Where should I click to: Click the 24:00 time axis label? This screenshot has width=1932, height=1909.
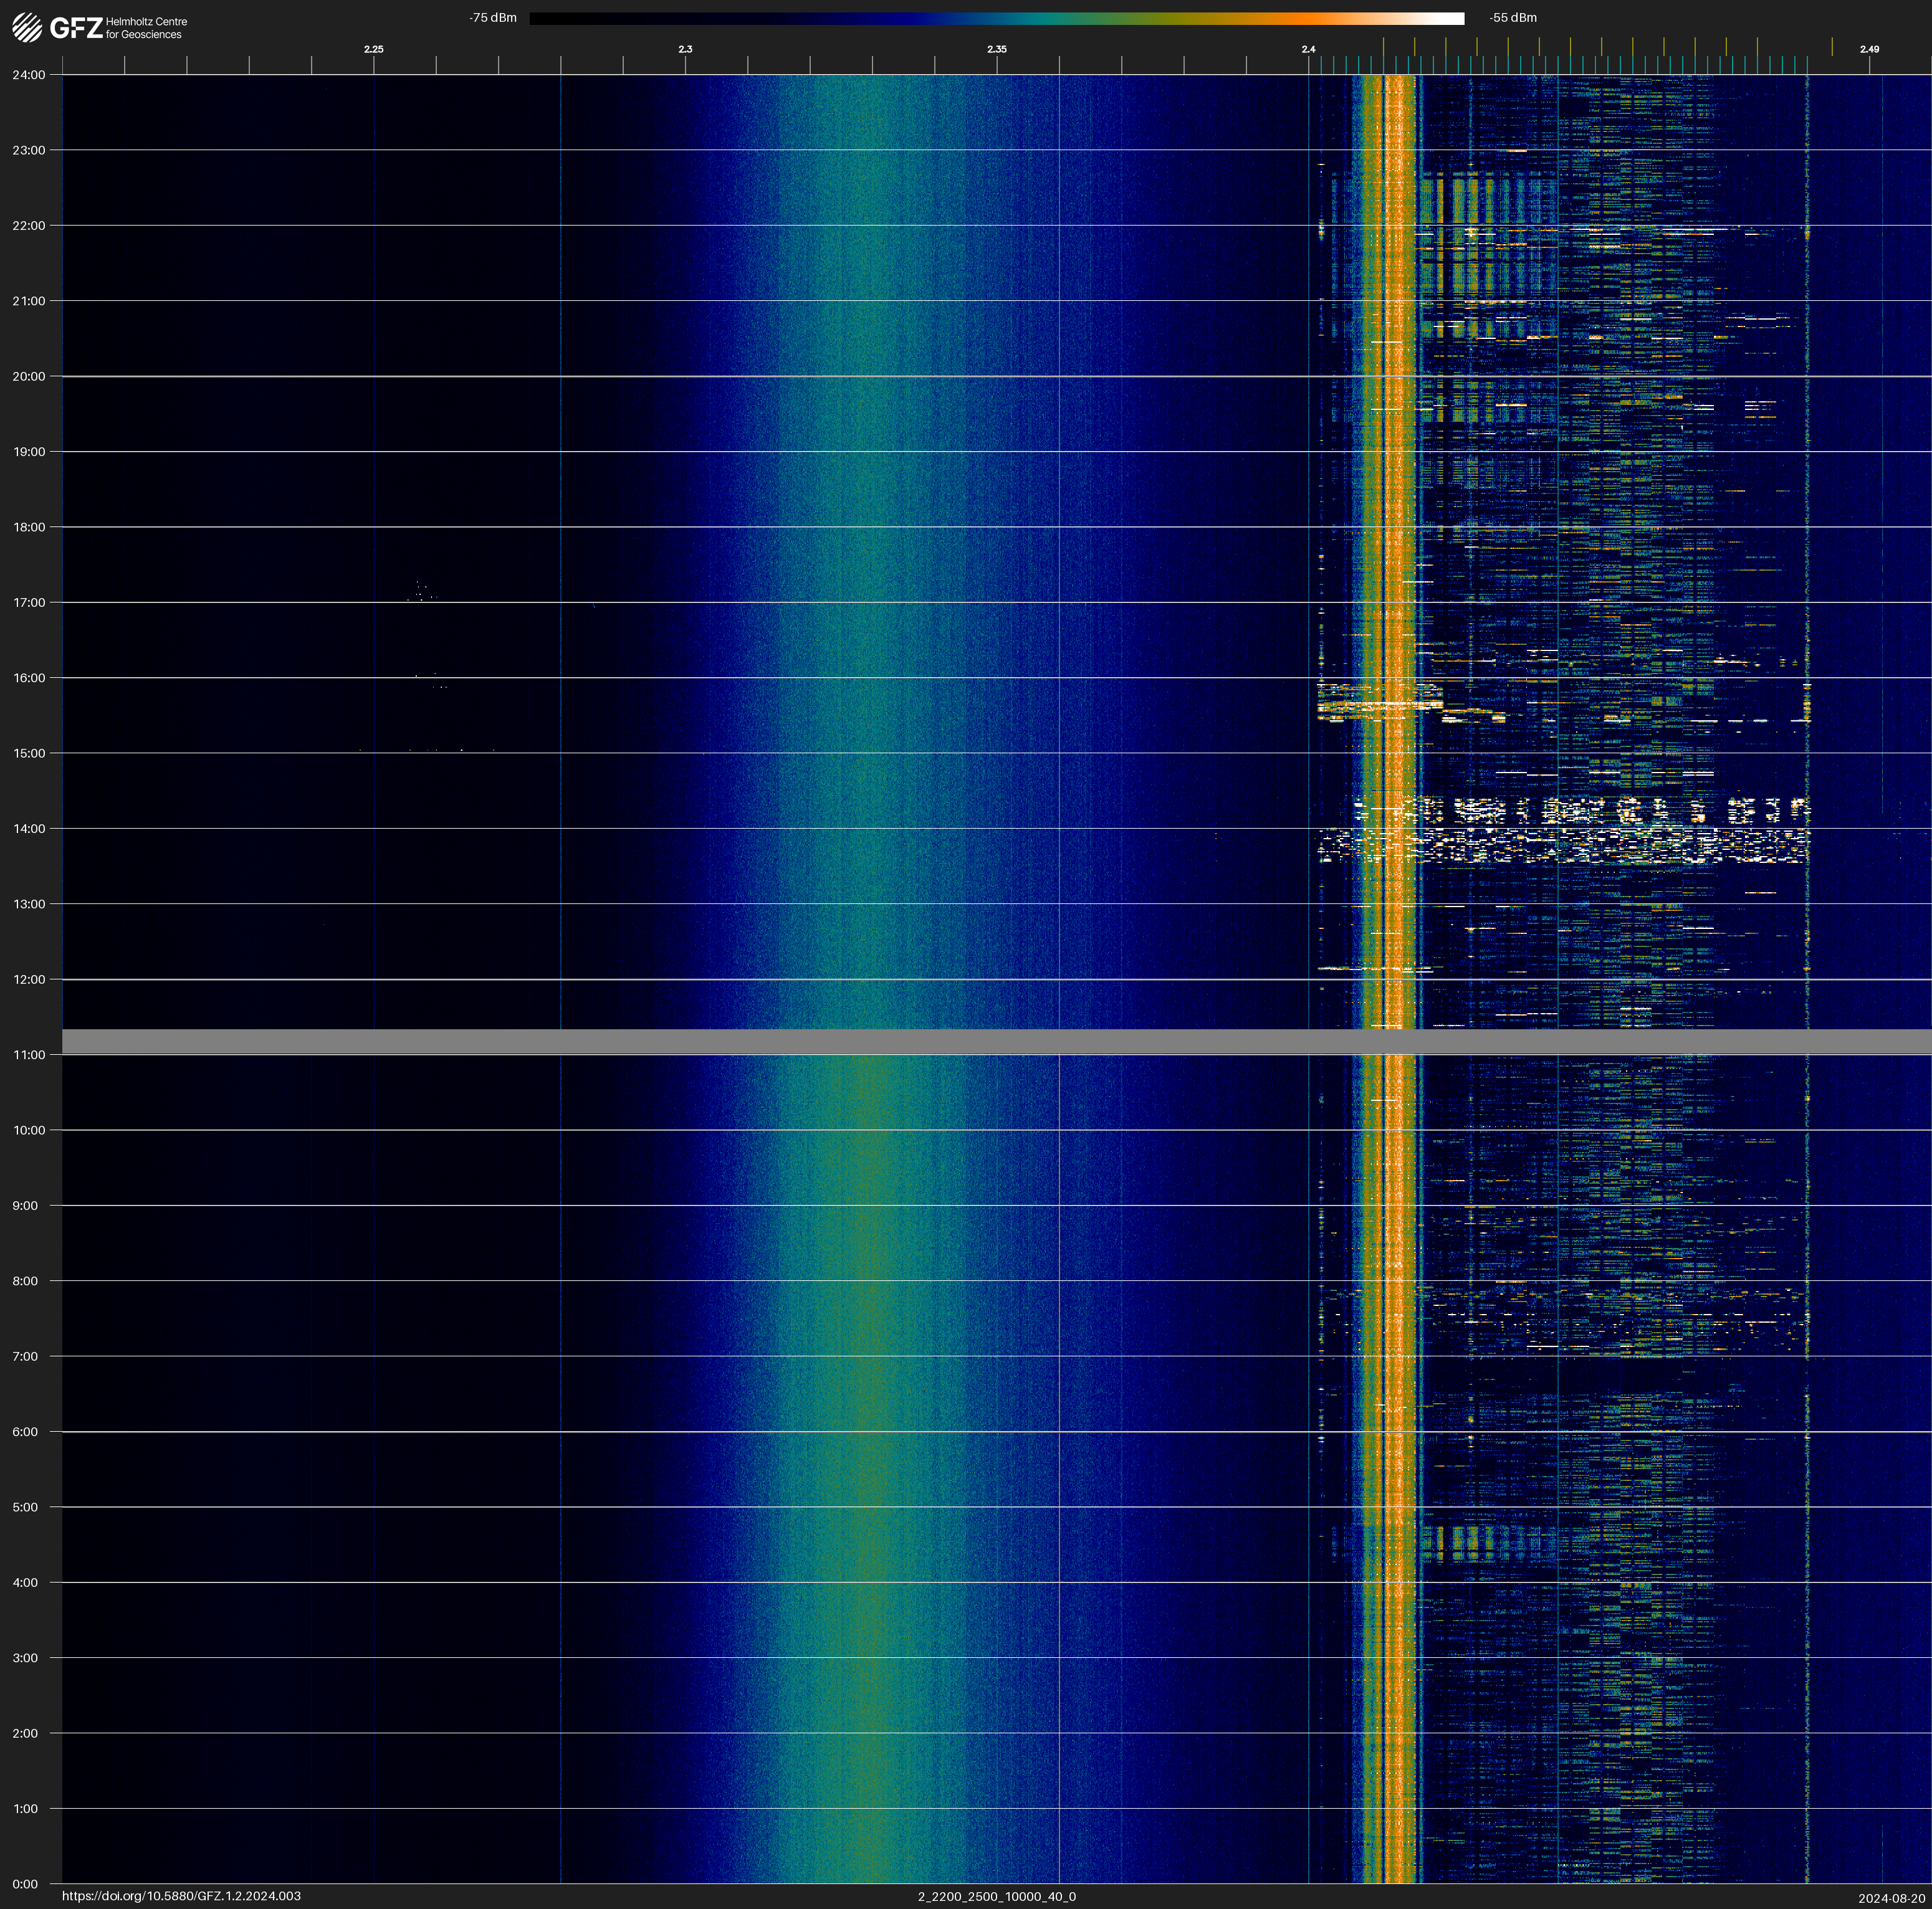point(28,75)
